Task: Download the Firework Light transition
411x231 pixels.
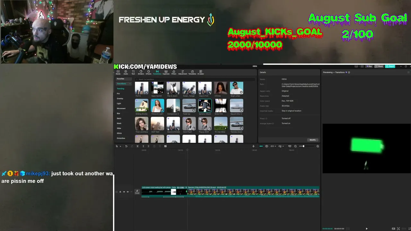Action: (162, 110)
